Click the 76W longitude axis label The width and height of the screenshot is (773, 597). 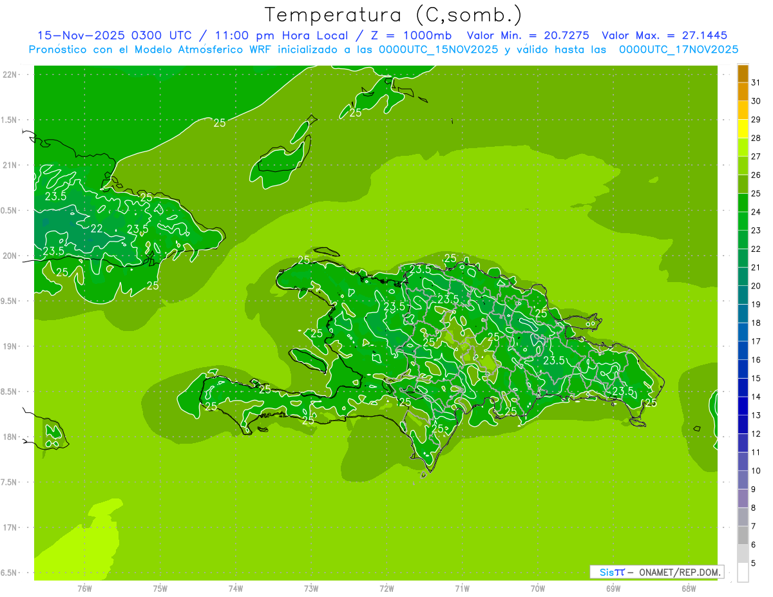84,588
